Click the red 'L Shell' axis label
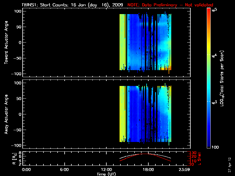 (x=199, y=158)
